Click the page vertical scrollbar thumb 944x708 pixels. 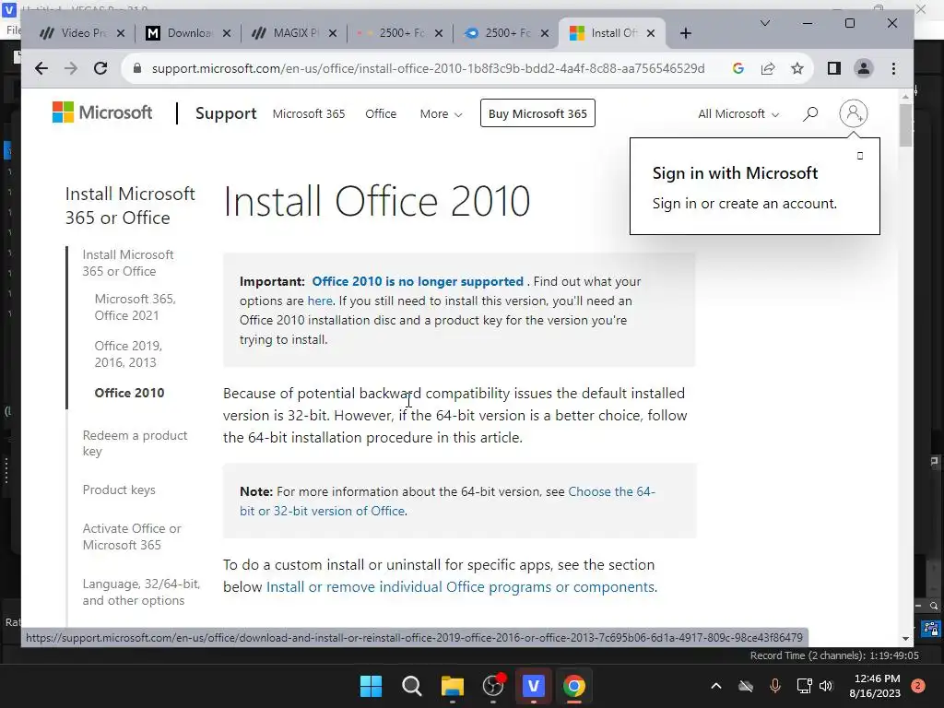pos(905,125)
